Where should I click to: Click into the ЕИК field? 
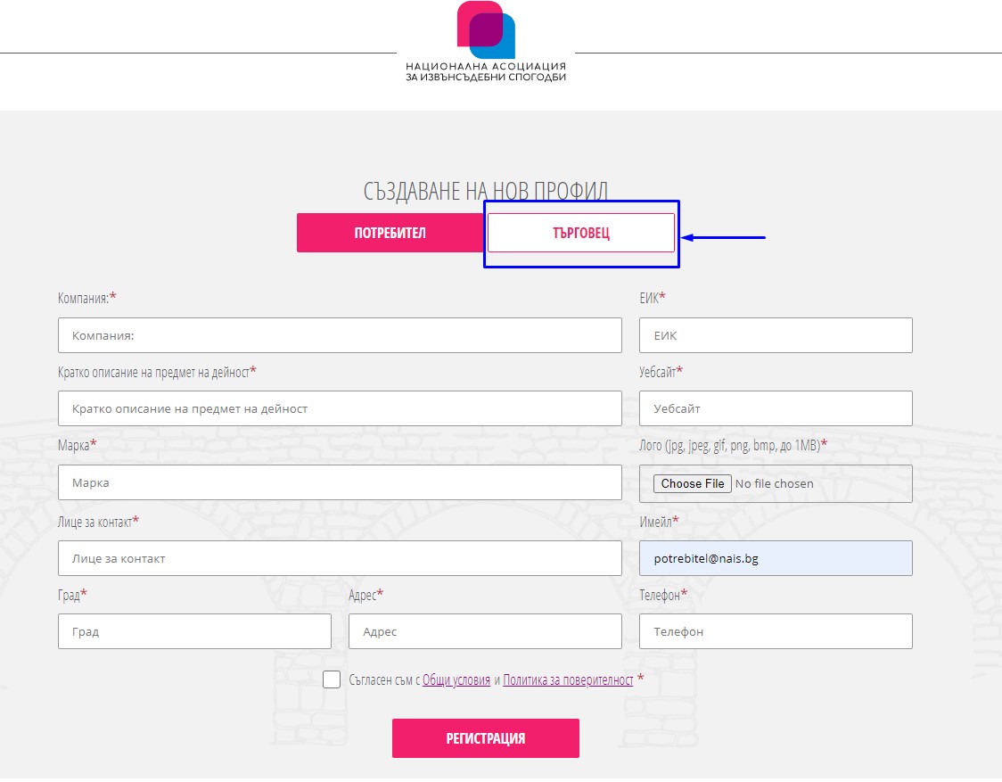click(x=776, y=335)
